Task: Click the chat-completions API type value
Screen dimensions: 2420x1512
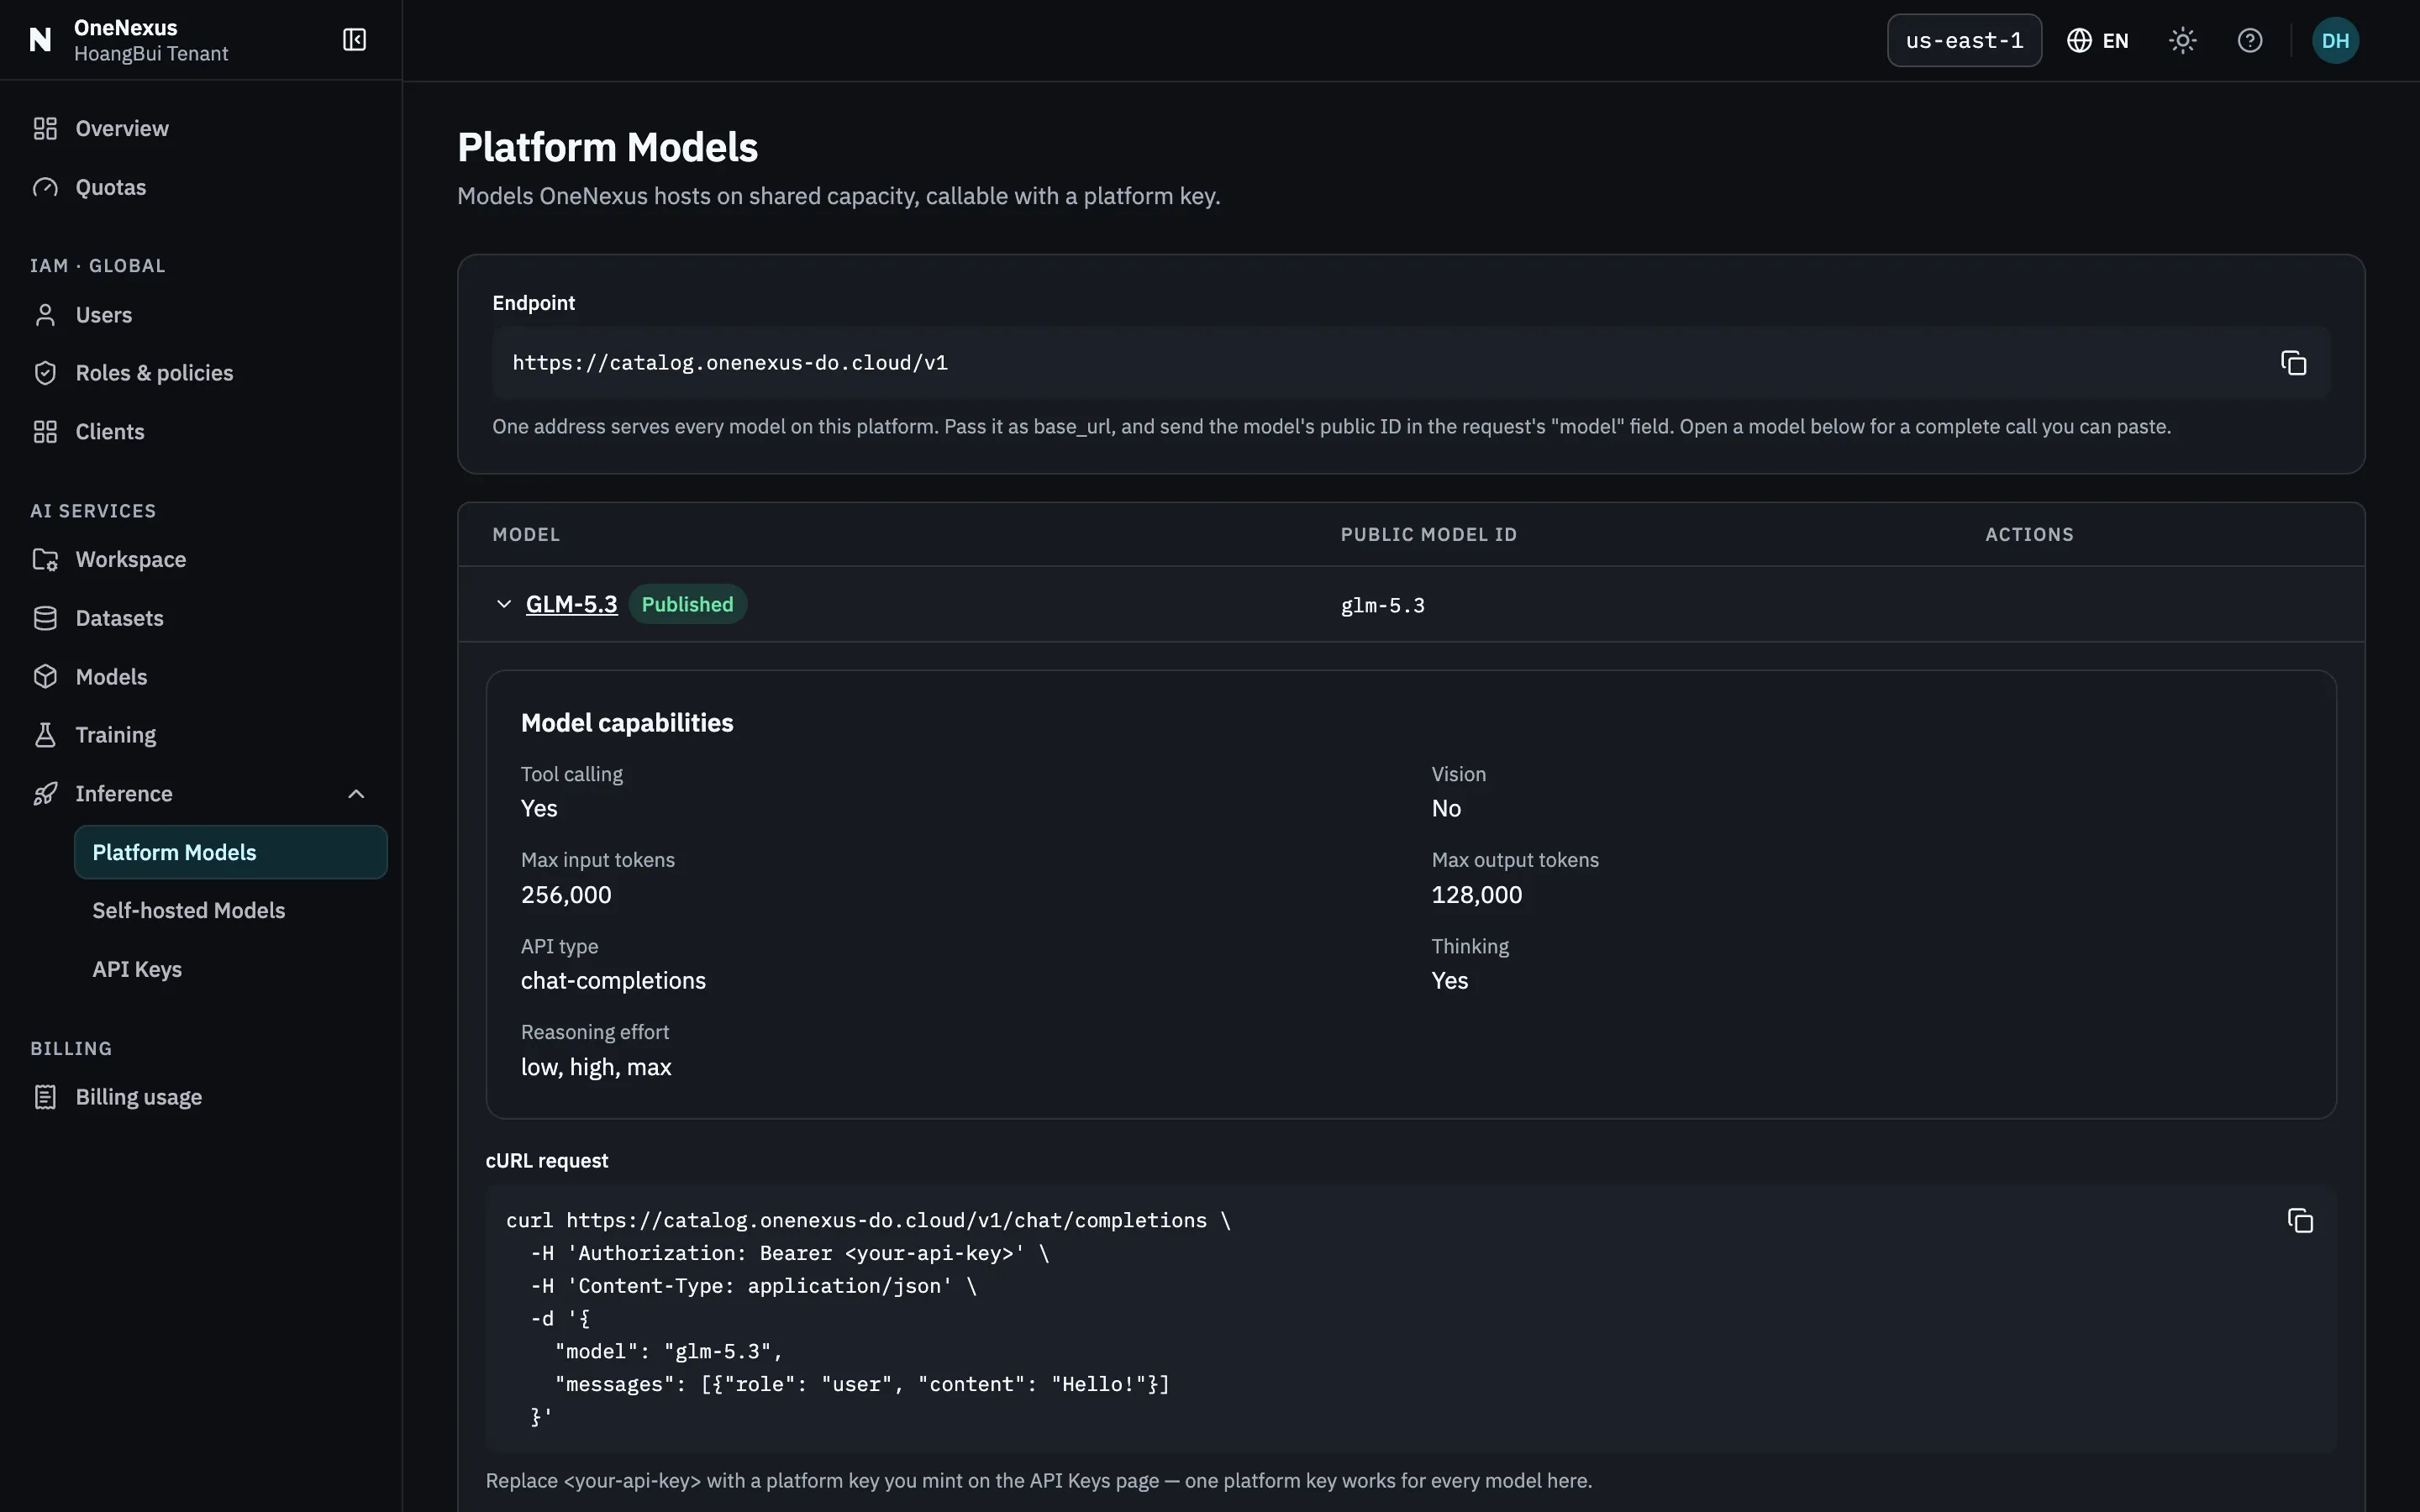Action: click(613, 981)
